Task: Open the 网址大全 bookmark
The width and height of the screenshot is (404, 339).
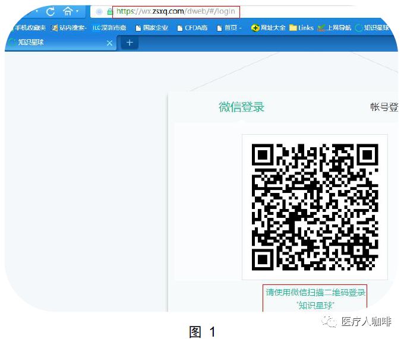Action: click(269, 28)
